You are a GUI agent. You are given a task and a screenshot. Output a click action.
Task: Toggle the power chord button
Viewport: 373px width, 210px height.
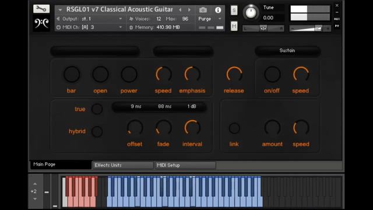pyautogui.click(x=129, y=74)
